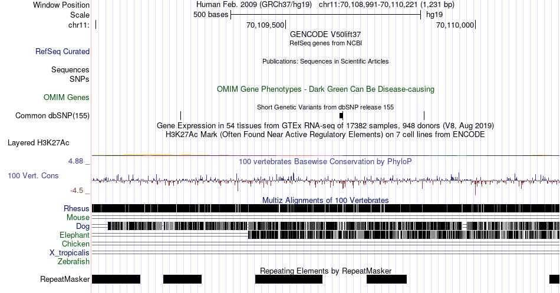Click the 70,109,500 ruler position
Screen dimensions: 560x293
[x=265, y=25]
